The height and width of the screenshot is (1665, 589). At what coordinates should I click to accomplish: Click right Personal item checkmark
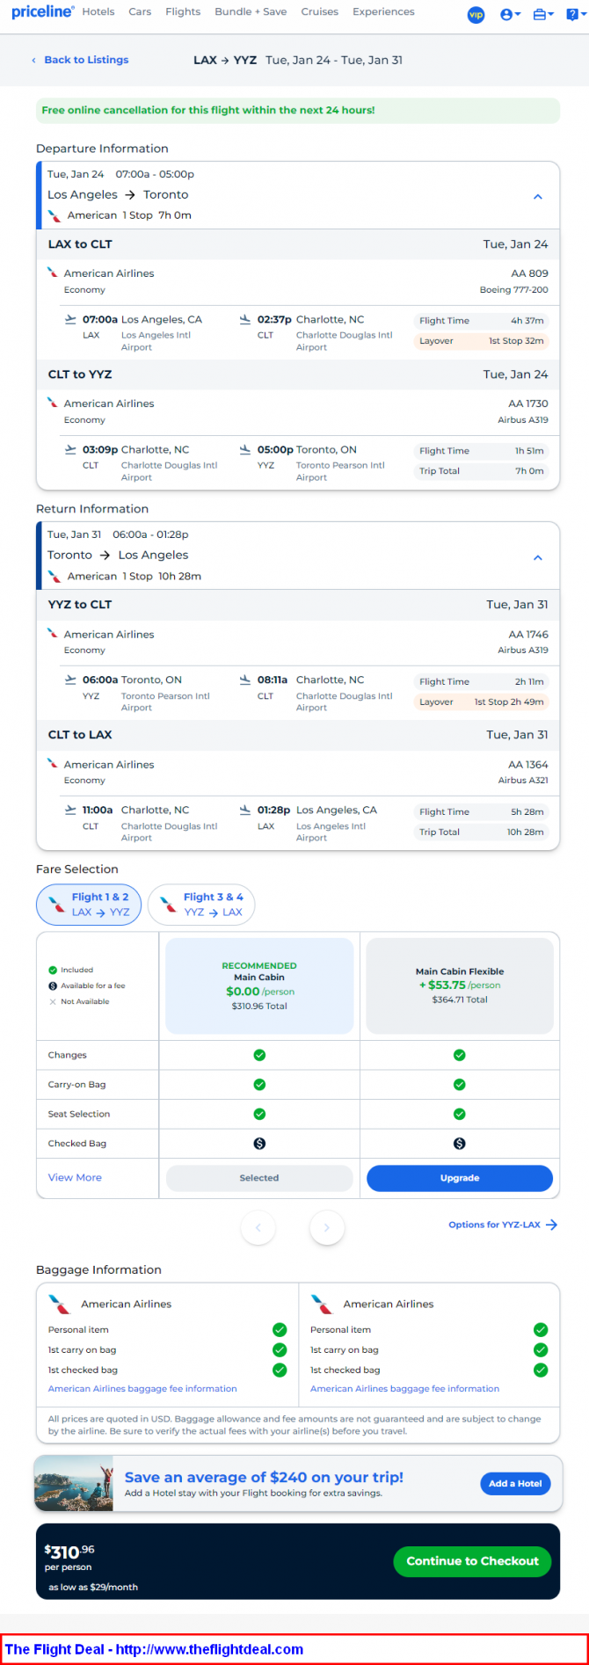541,1329
